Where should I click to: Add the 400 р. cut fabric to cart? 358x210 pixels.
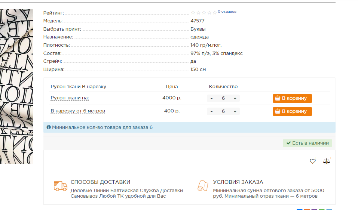[292, 111]
